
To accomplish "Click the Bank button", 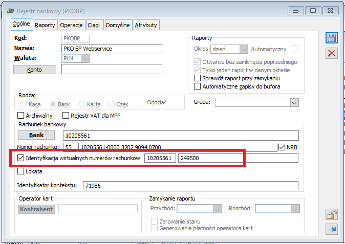I will [36, 135].
